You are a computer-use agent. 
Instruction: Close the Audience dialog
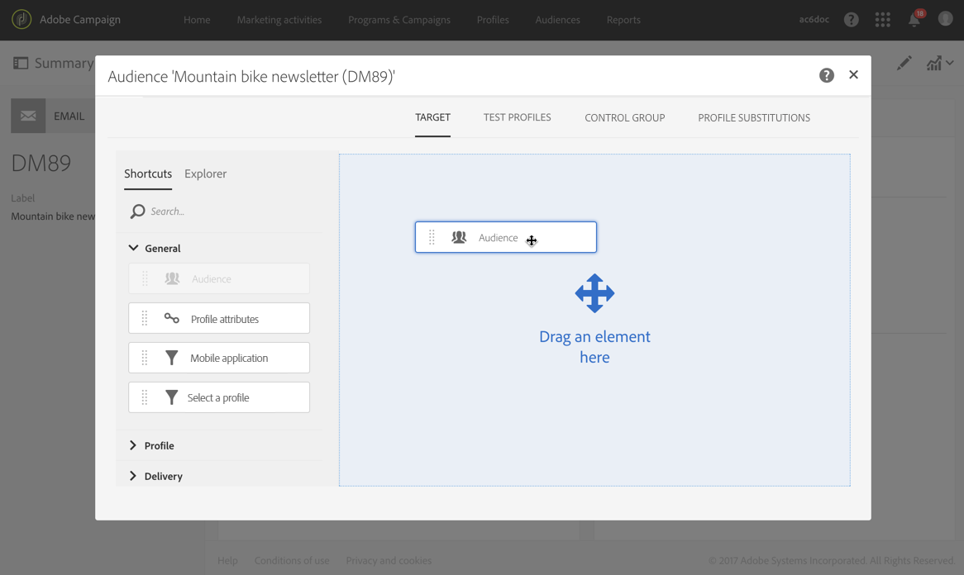click(x=853, y=74)
